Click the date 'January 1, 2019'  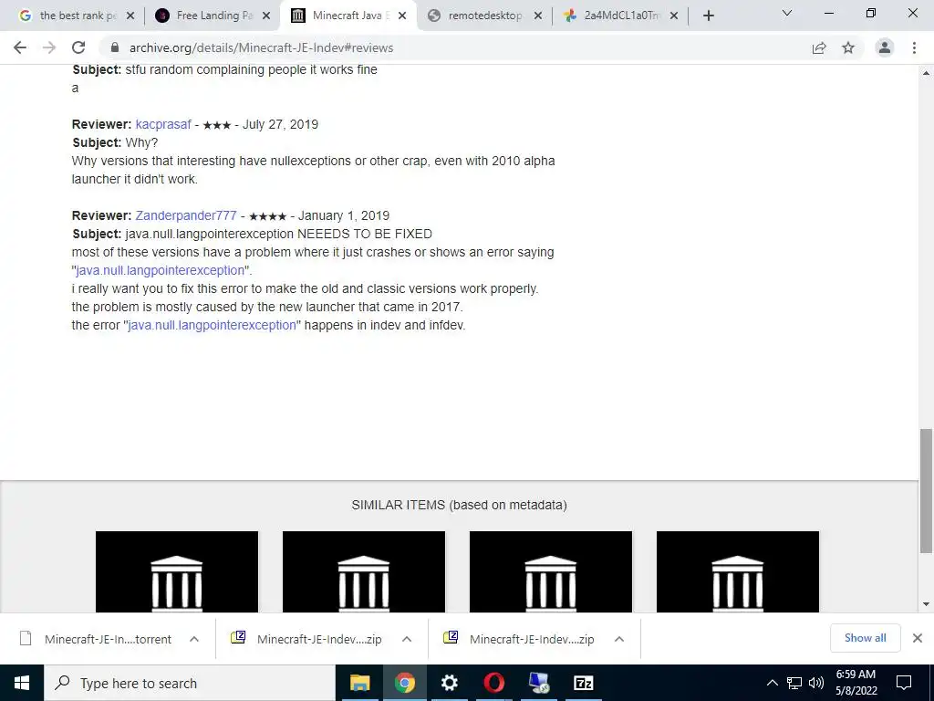pos(344,215)
